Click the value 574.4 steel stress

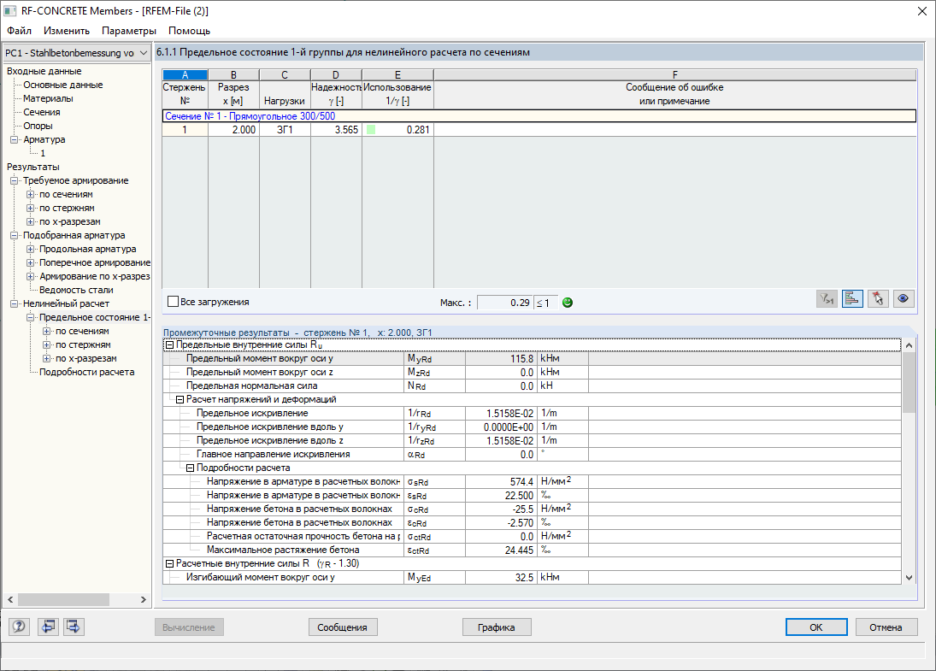tap(500, 482)
